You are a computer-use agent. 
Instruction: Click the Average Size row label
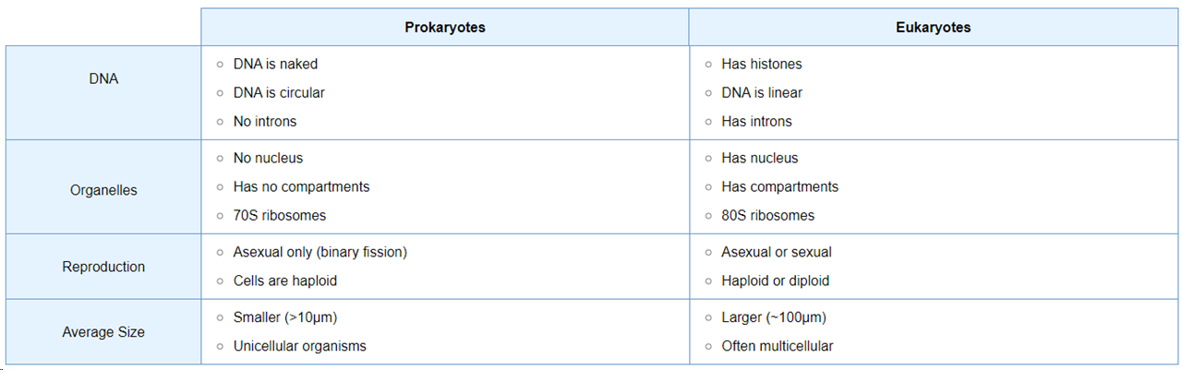click(x=103, y=332)
